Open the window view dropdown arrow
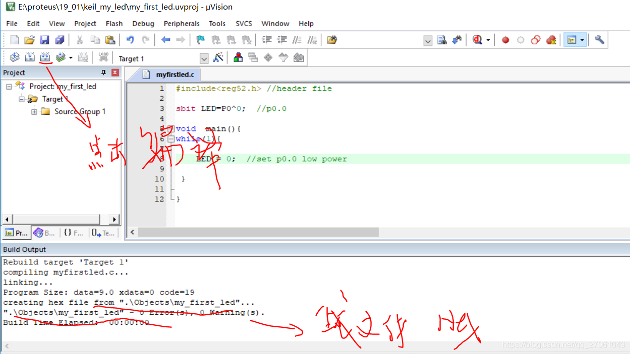The height and width of the screenshot is (354, 630). click(x=583, y=40)
